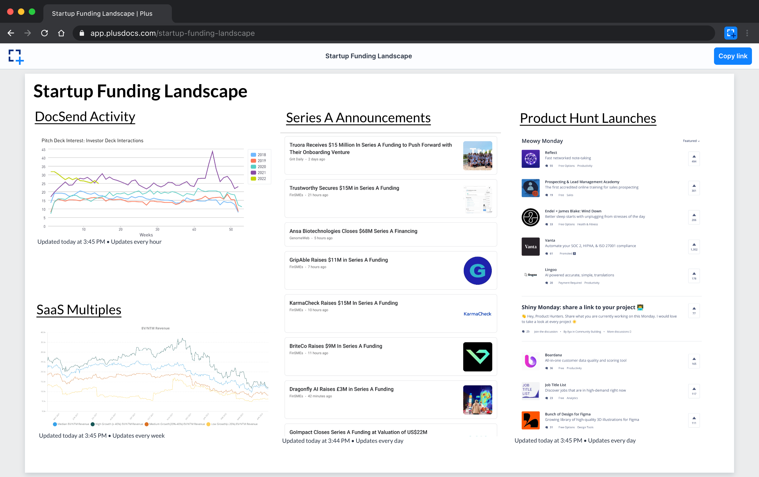
Task: Click the Design Tools tag under Bunch of Design
Action: click(585, 427)
